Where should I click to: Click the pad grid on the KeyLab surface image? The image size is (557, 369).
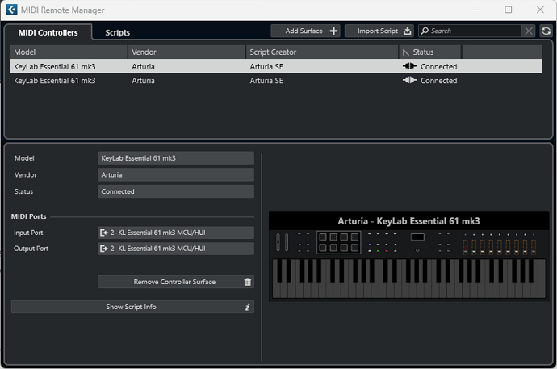[338, 242]
